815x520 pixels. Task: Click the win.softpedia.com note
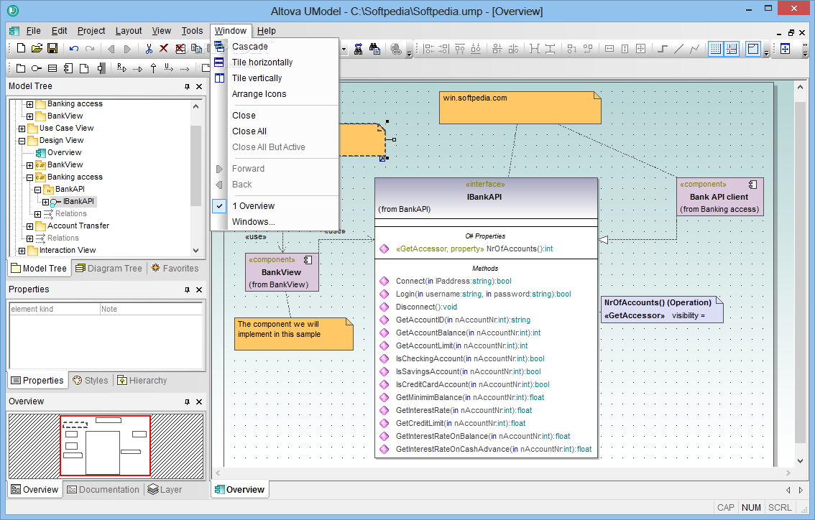click(x=520, y=108)
